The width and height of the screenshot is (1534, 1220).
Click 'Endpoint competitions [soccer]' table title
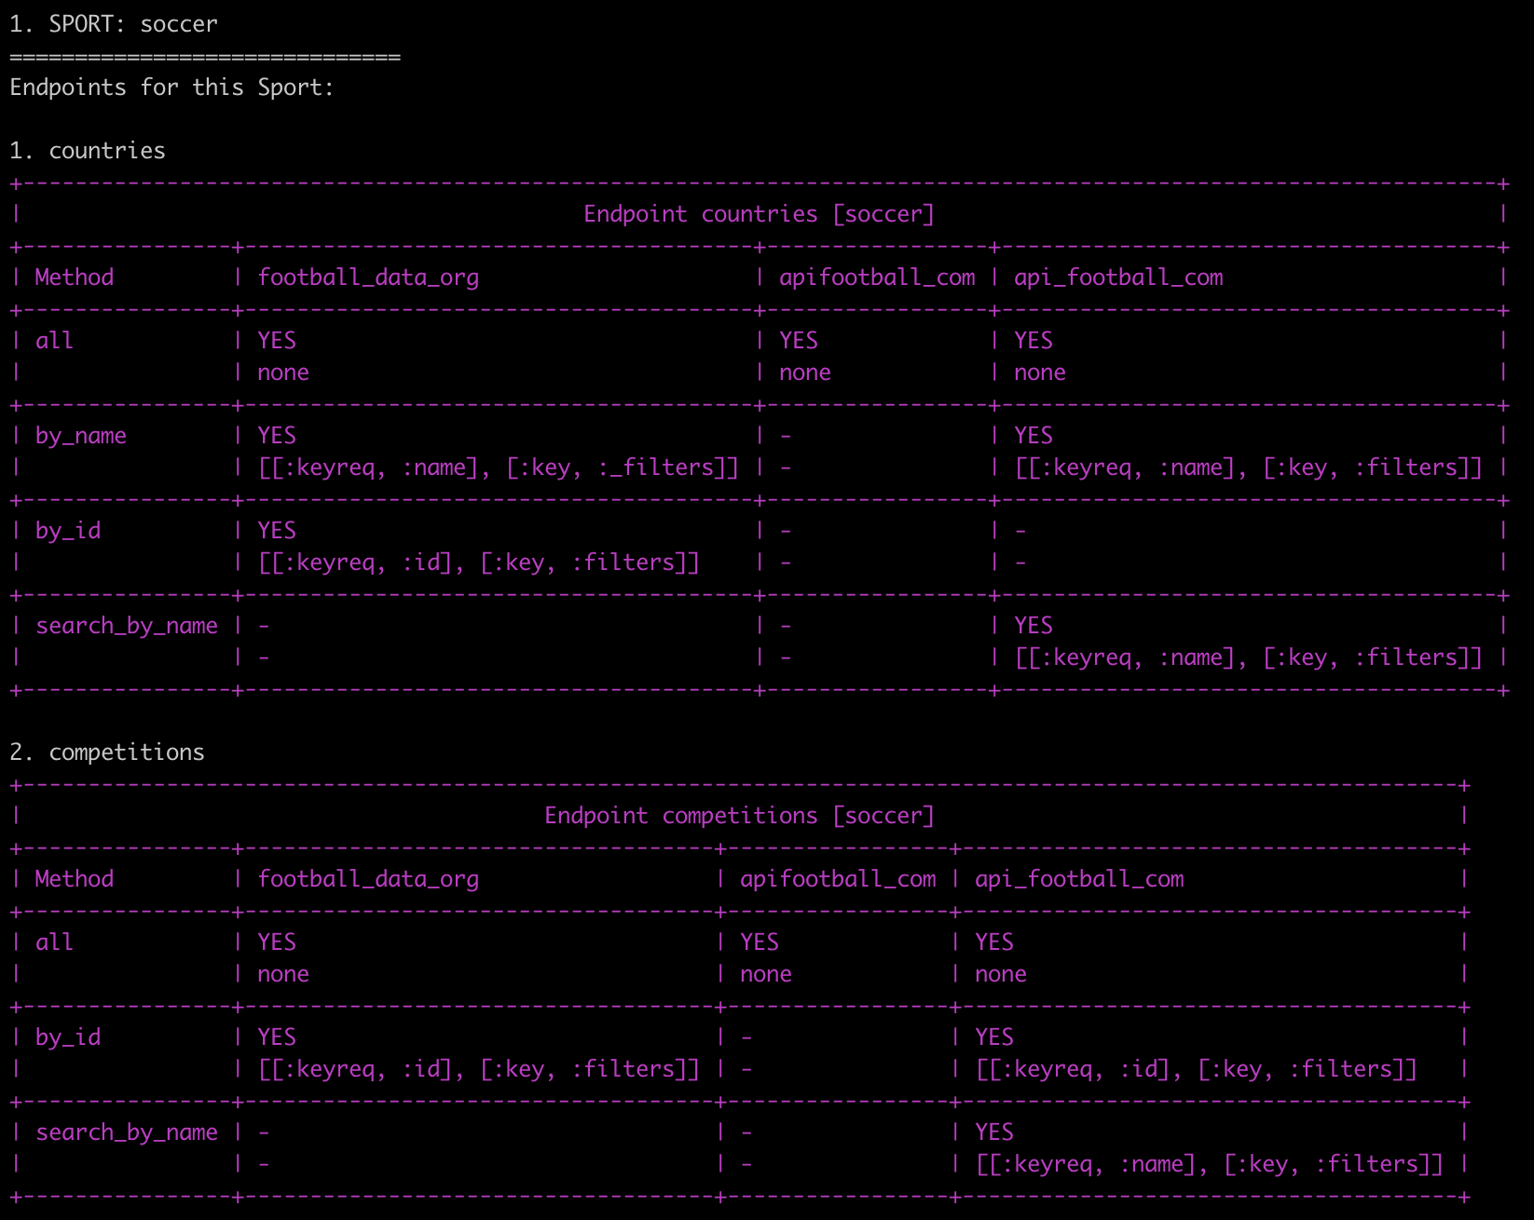[739, 816]
